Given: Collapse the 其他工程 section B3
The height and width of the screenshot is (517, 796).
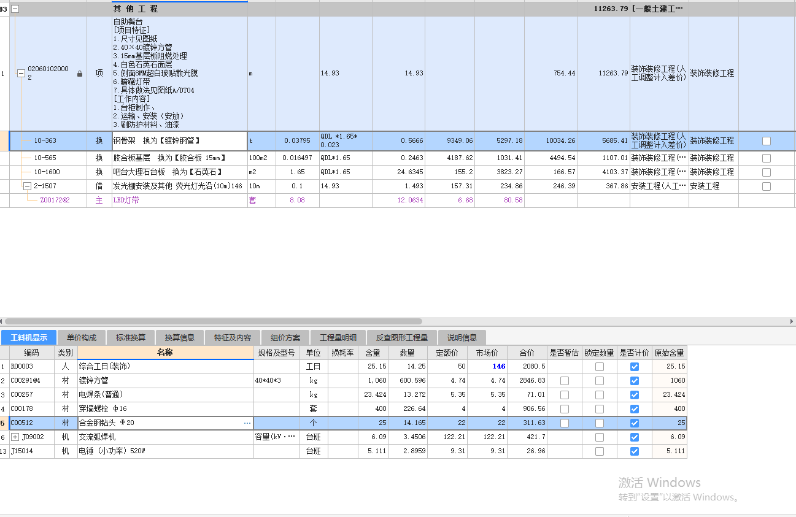Looking at the screenshot, I should [x=15, y=9].
